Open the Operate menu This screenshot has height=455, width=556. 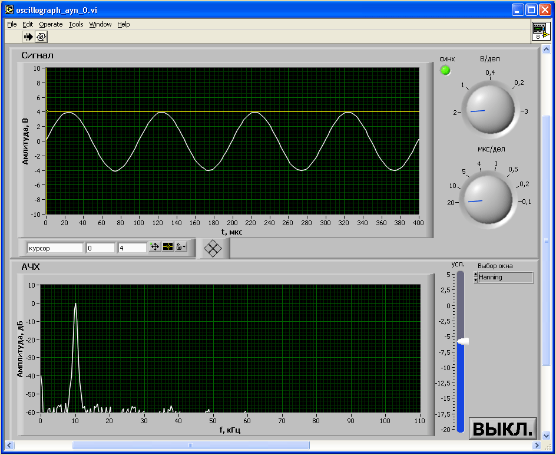(51, 24)
